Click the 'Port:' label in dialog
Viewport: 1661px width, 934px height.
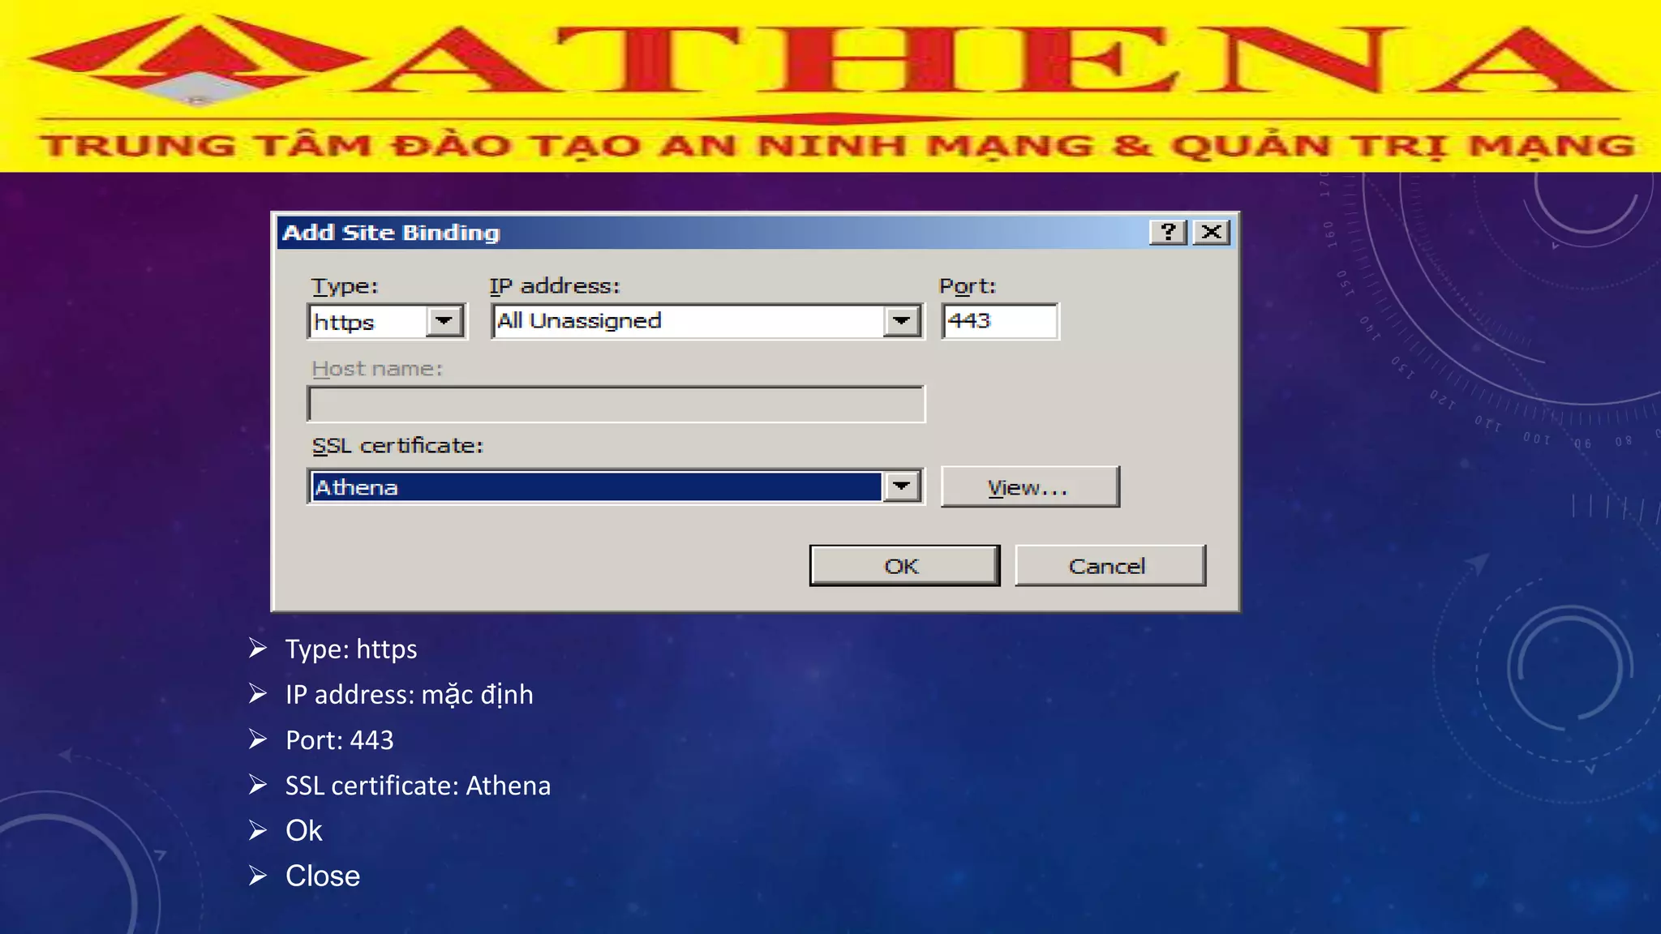tap(968, 286)
